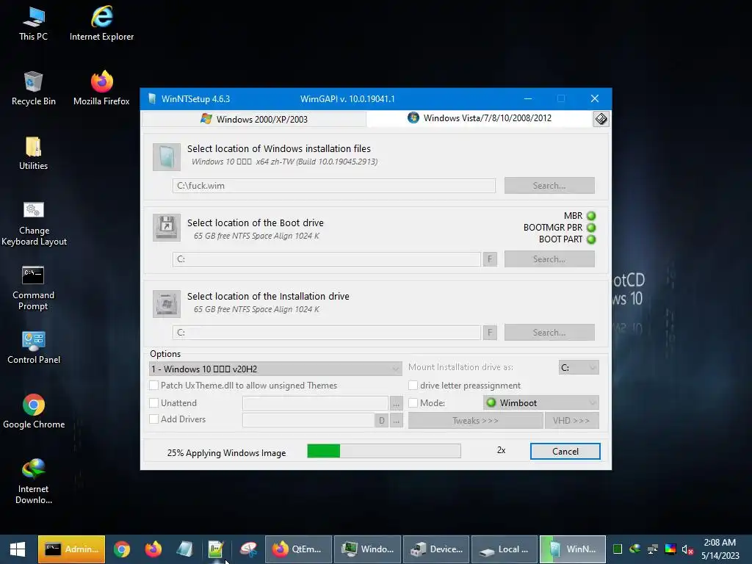Image resolution: width=752 pixels, height=564 pixels.
Task: Click Search for Boot drive
Action: [x=549, y=259]
